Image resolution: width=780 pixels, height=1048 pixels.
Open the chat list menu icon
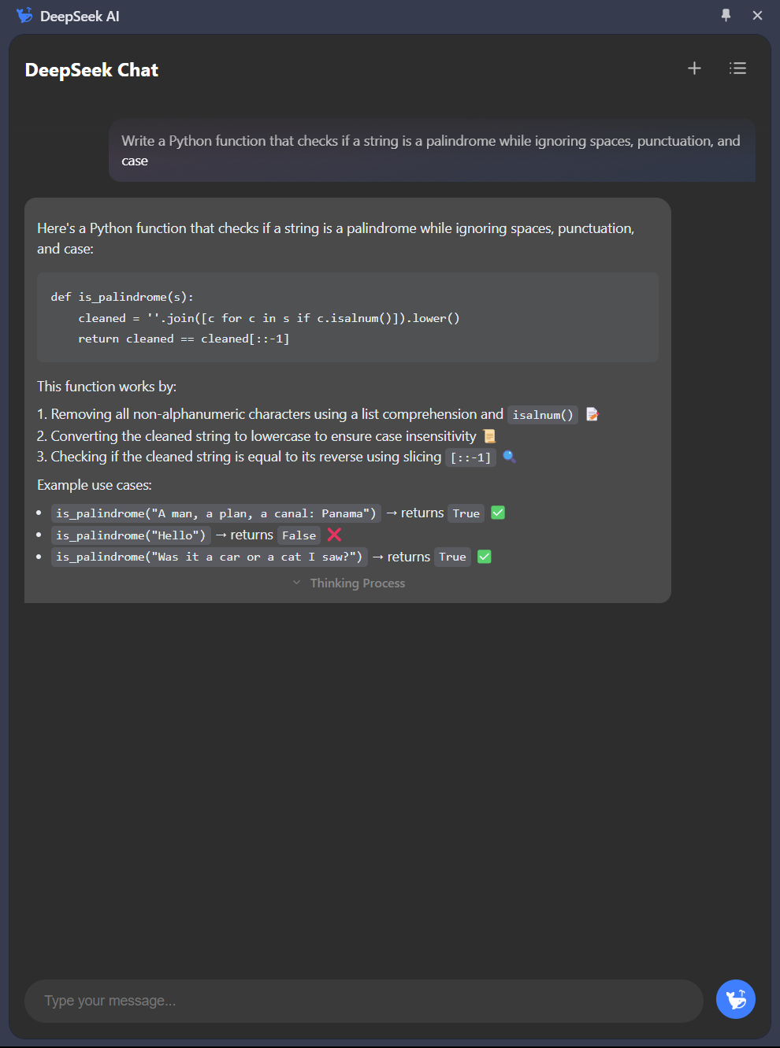(x=737, y=69)
